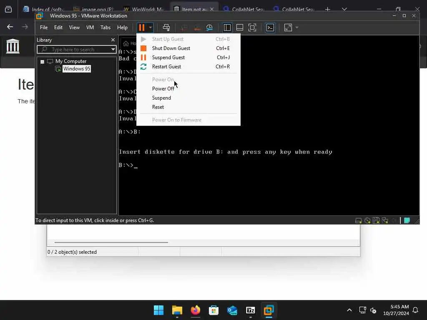Click the Take Snapshot toolbar icon
The height and width of the screenshot is (320, 427).
coord(184,27)
